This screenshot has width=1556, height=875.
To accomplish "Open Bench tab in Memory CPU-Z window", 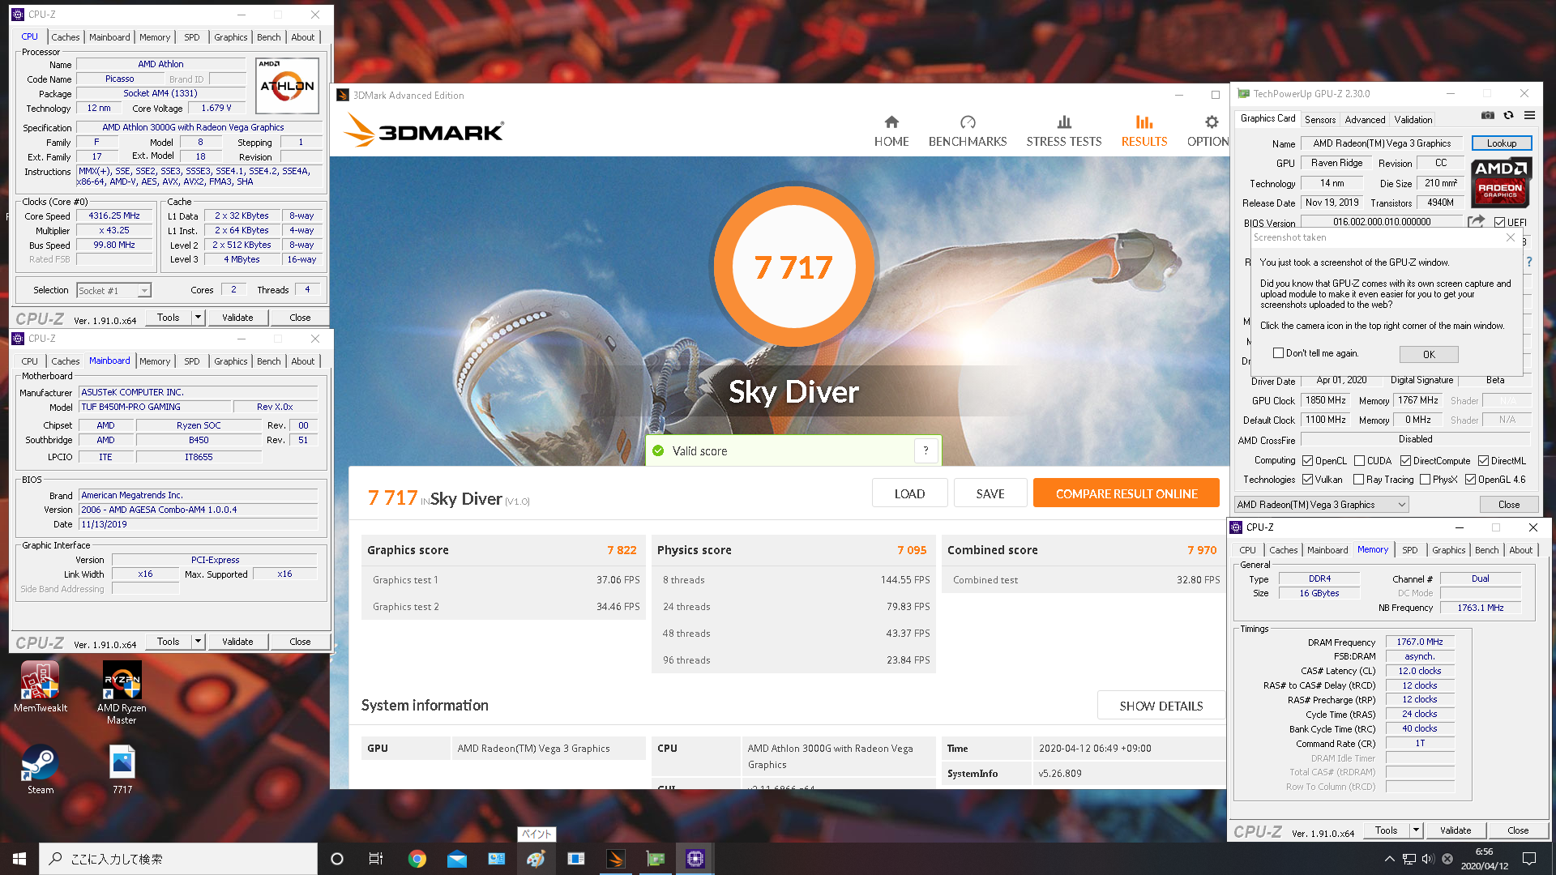I will click(x=1486, y=550).
